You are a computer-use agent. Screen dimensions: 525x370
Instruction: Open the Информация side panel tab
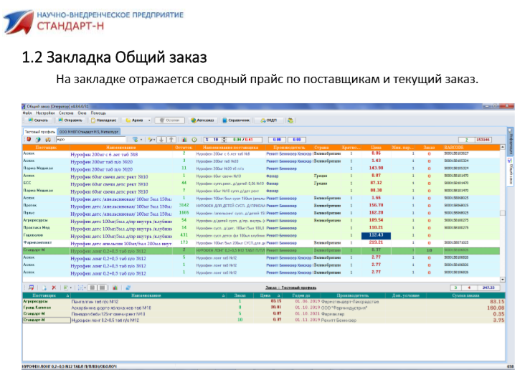pyautogui.click(x=510, y=143)
